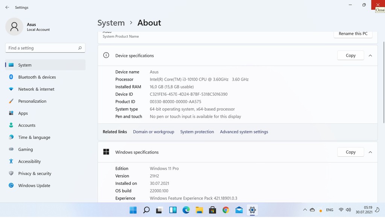Click the ENG language indicator
This screenshot has width=385, height=218.
(x=329, y=210)
